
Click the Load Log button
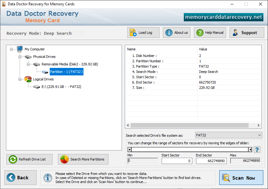click(143, 33)
